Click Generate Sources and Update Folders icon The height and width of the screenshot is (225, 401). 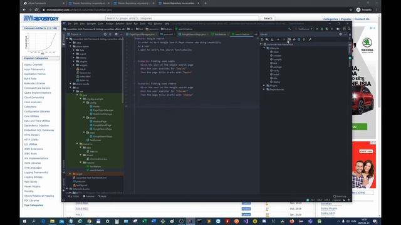pyautogui.click(x=267, y=39)
